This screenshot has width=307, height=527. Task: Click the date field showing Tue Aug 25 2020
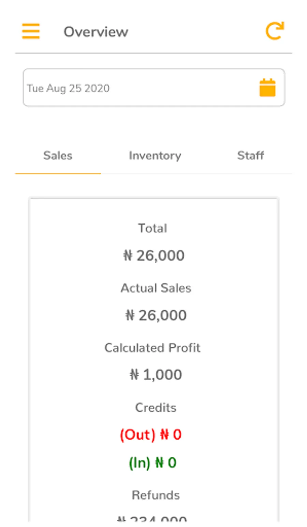[136, 88]
